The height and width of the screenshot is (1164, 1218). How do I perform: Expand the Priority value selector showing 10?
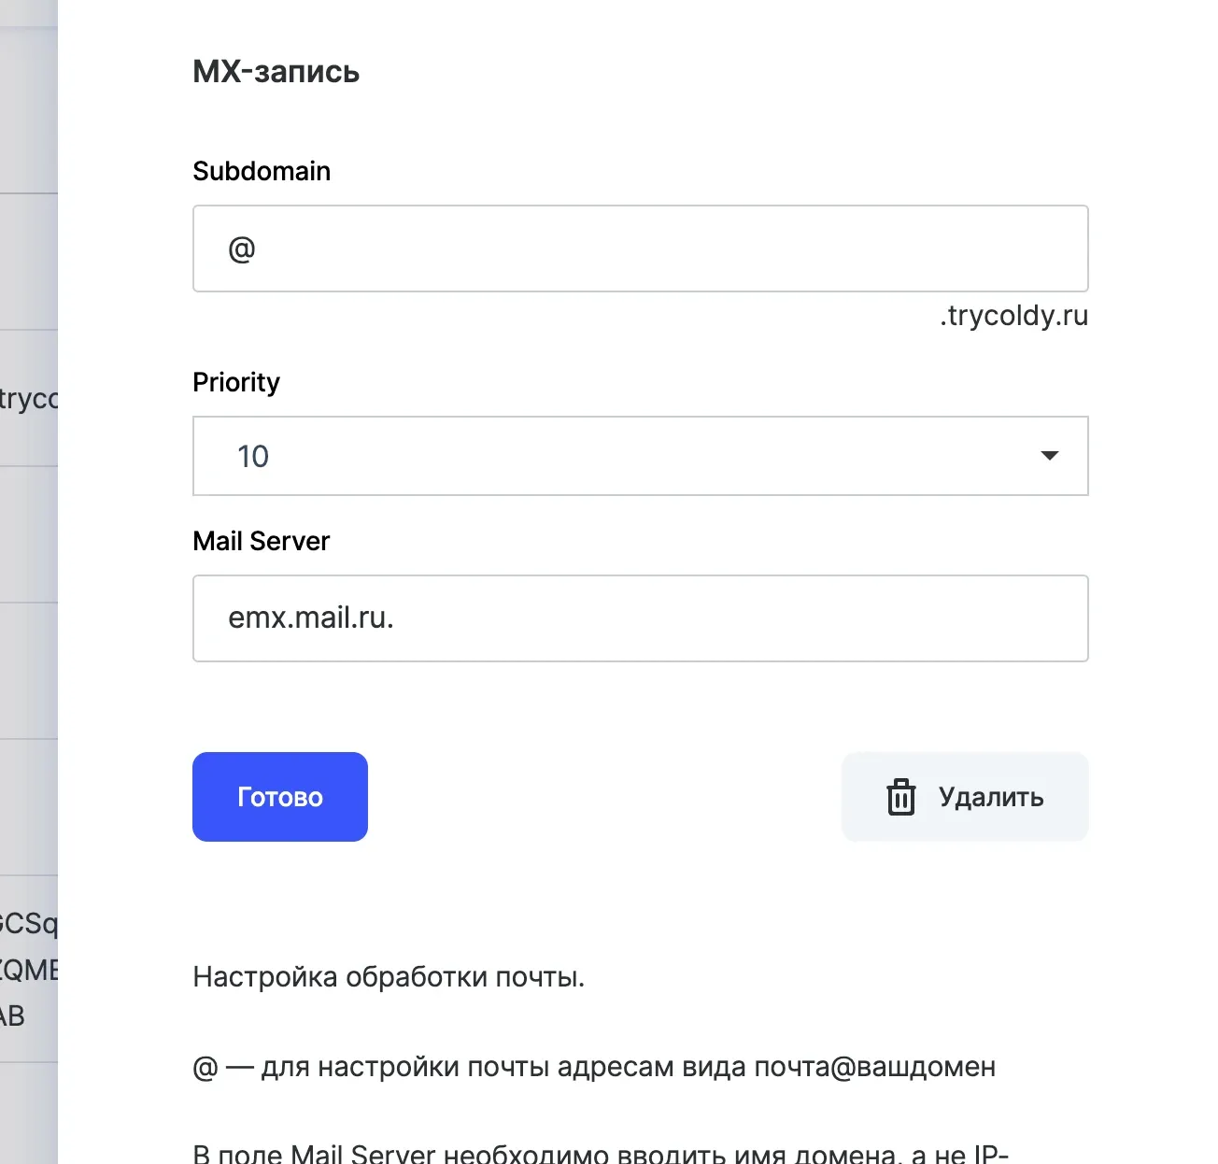coord(640,456)
